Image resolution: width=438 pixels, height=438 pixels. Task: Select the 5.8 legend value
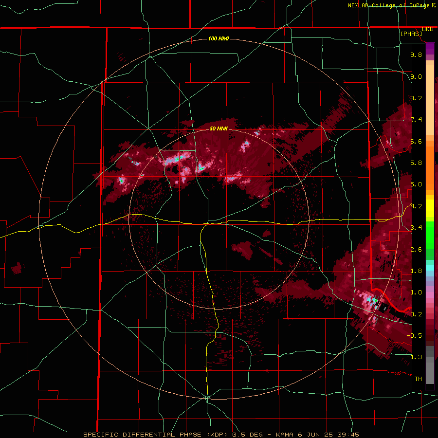coord(416,163)
